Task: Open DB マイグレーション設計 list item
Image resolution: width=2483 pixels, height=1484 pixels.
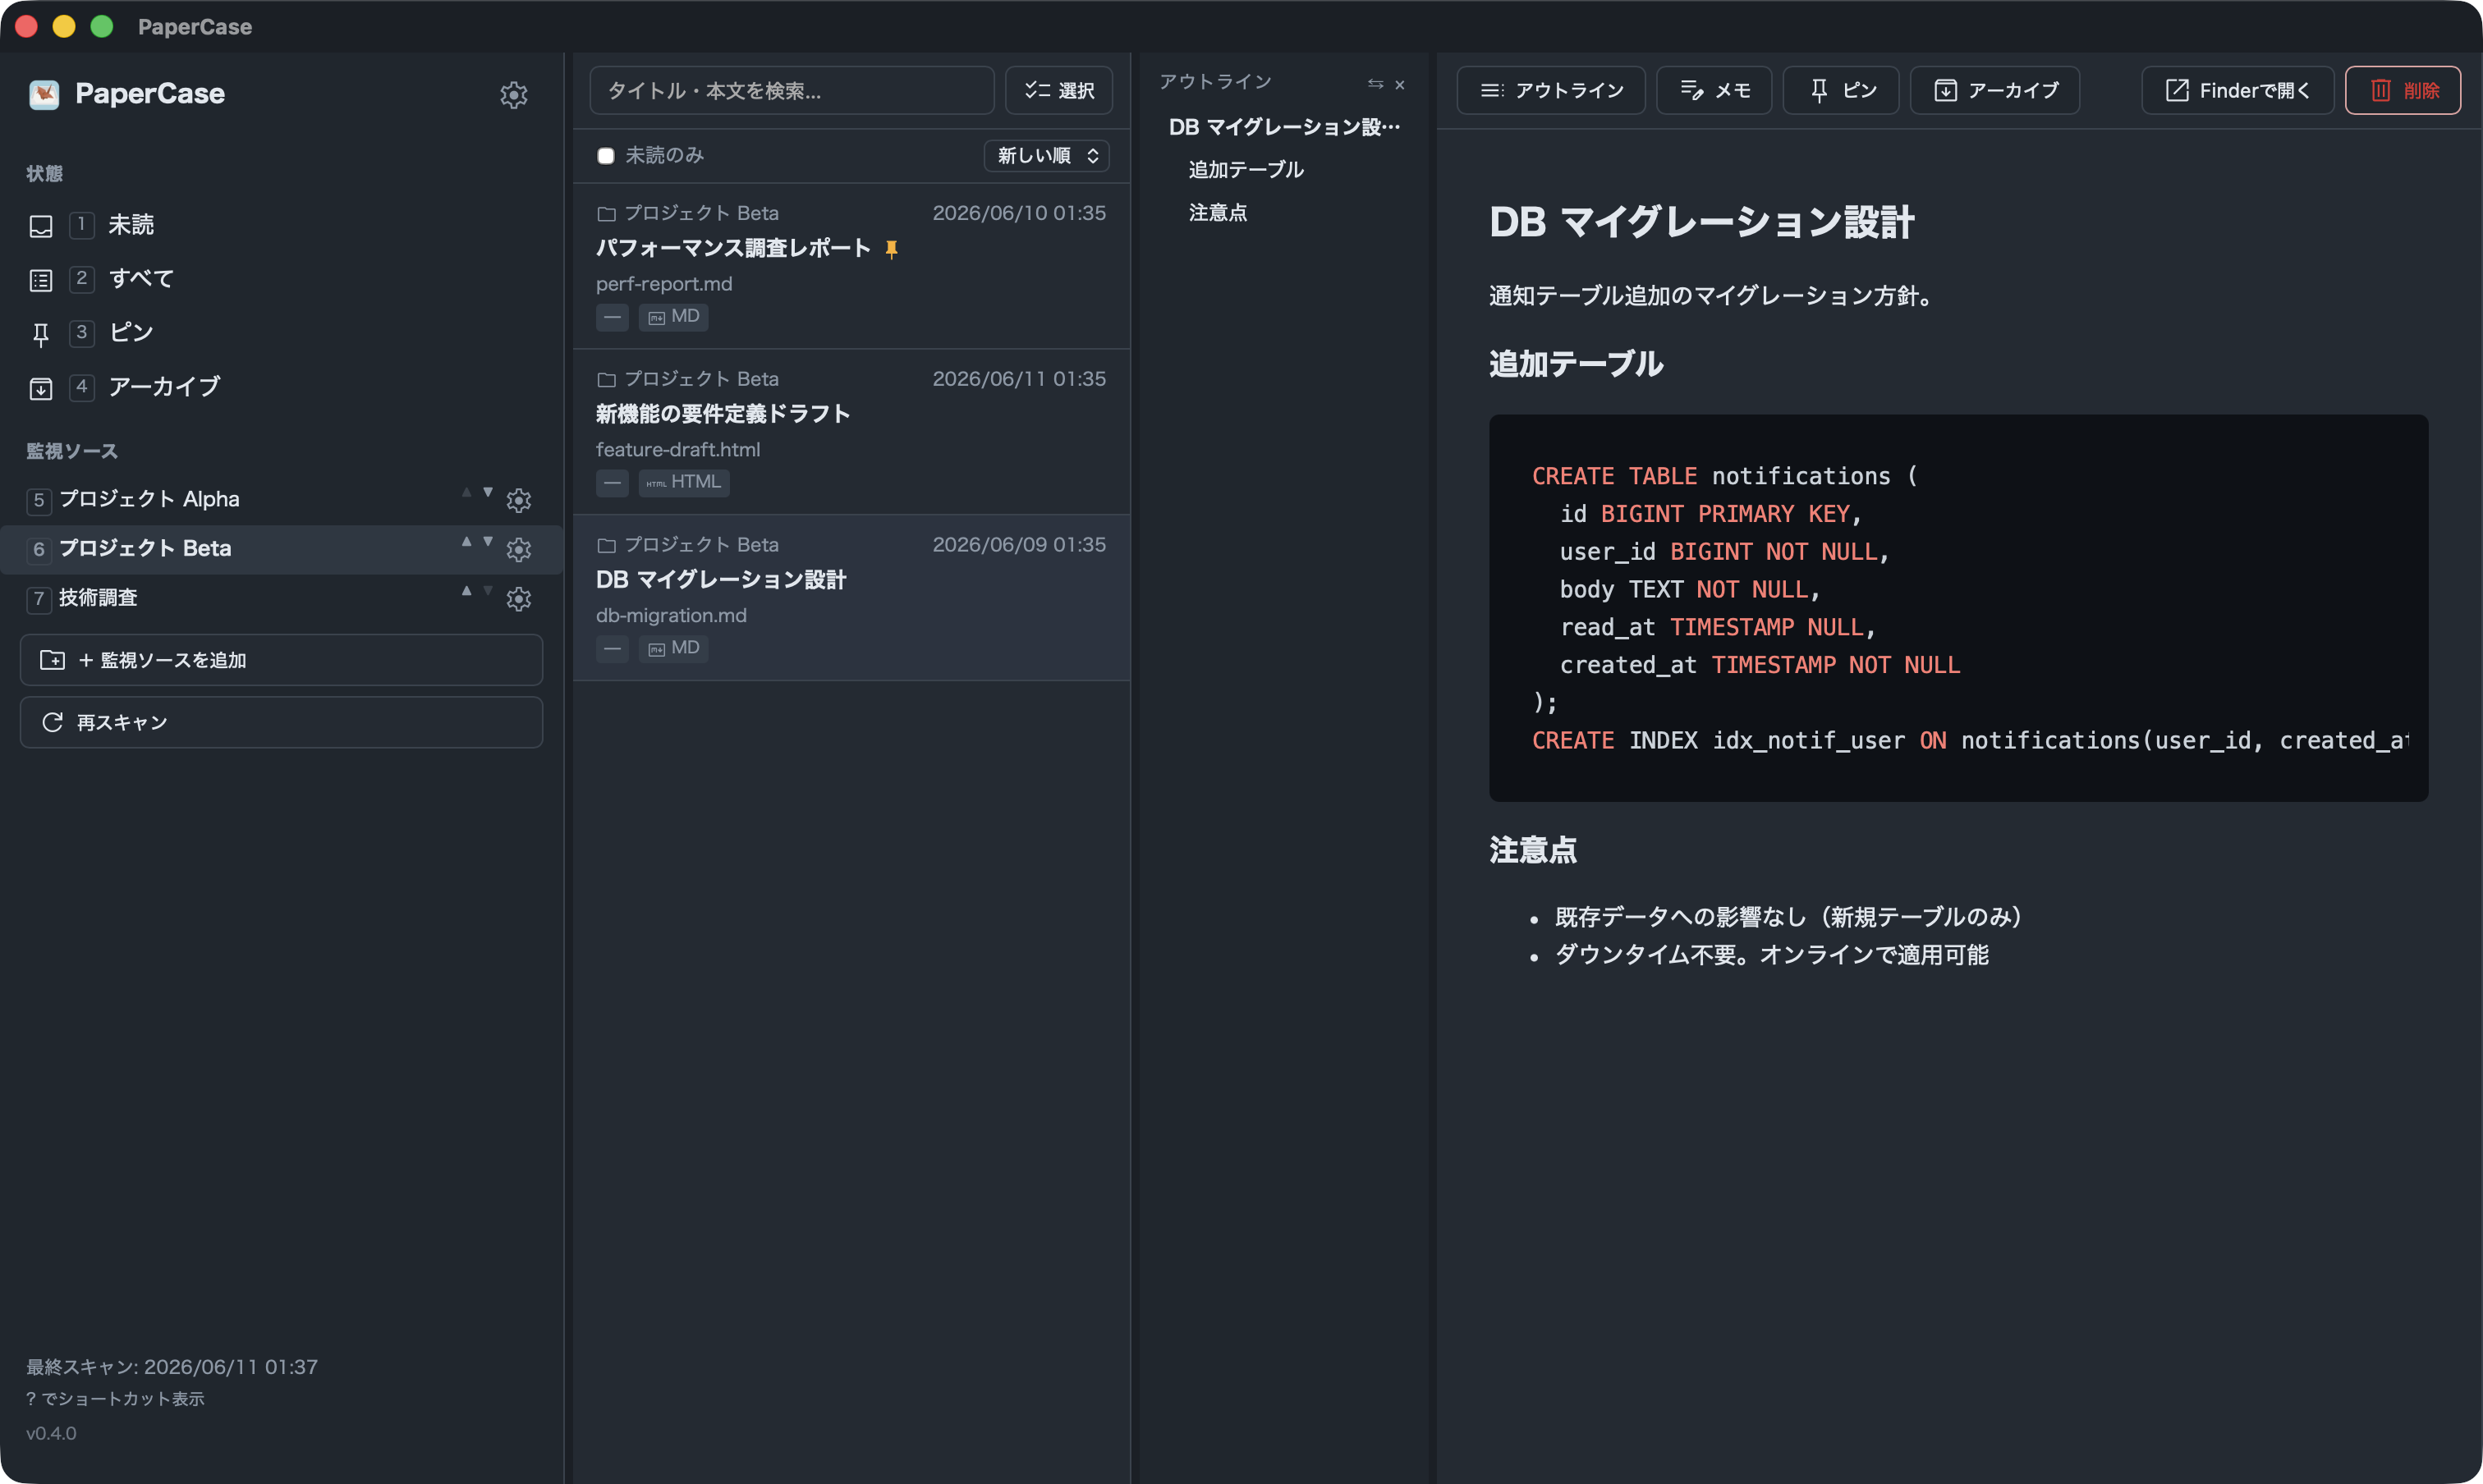Action: click(x=852, y=598)
